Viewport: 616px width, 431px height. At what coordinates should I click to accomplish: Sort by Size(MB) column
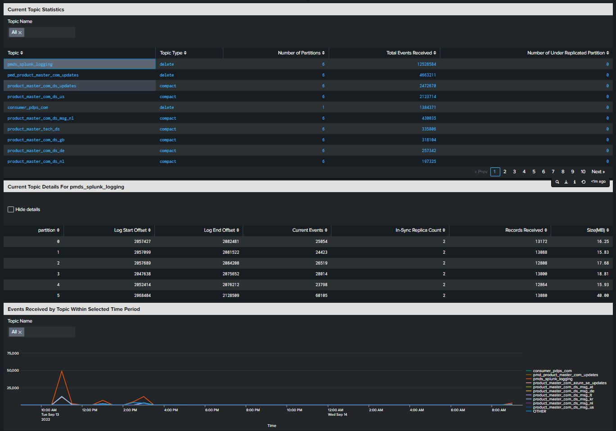[x=598, y=230]
